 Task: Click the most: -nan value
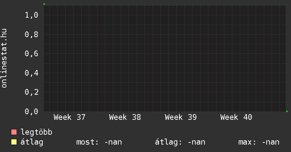99,142
